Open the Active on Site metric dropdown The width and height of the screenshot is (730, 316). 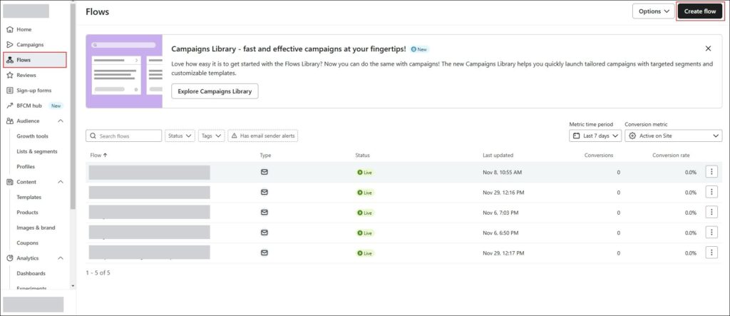tap(673, 136)
